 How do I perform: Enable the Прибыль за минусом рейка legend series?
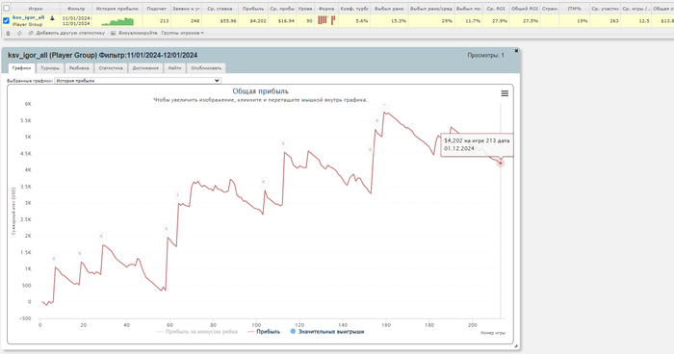pos(196,331)
